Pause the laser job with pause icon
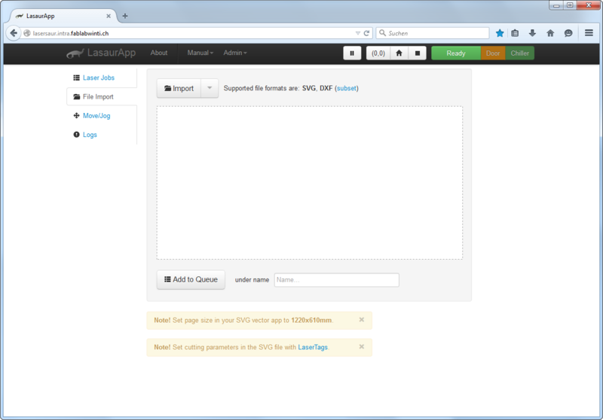This screenshot has height=420, width=603. tap(352, 53)
